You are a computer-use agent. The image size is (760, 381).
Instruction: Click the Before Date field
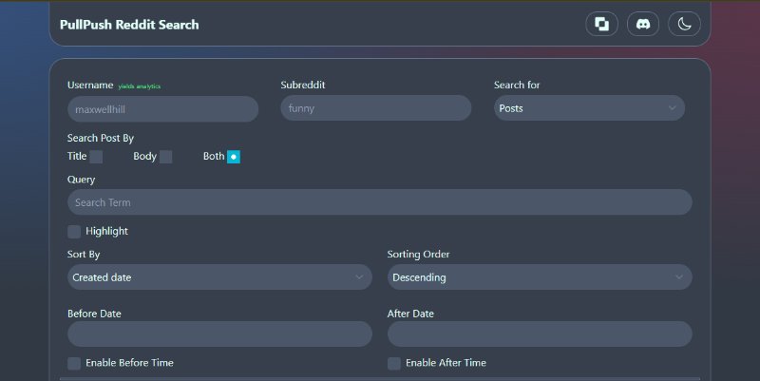coord(219,334)
